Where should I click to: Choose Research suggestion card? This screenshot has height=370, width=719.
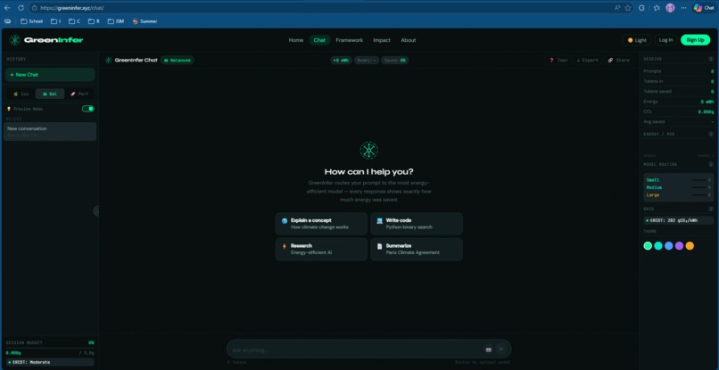(x=321, y=250)
